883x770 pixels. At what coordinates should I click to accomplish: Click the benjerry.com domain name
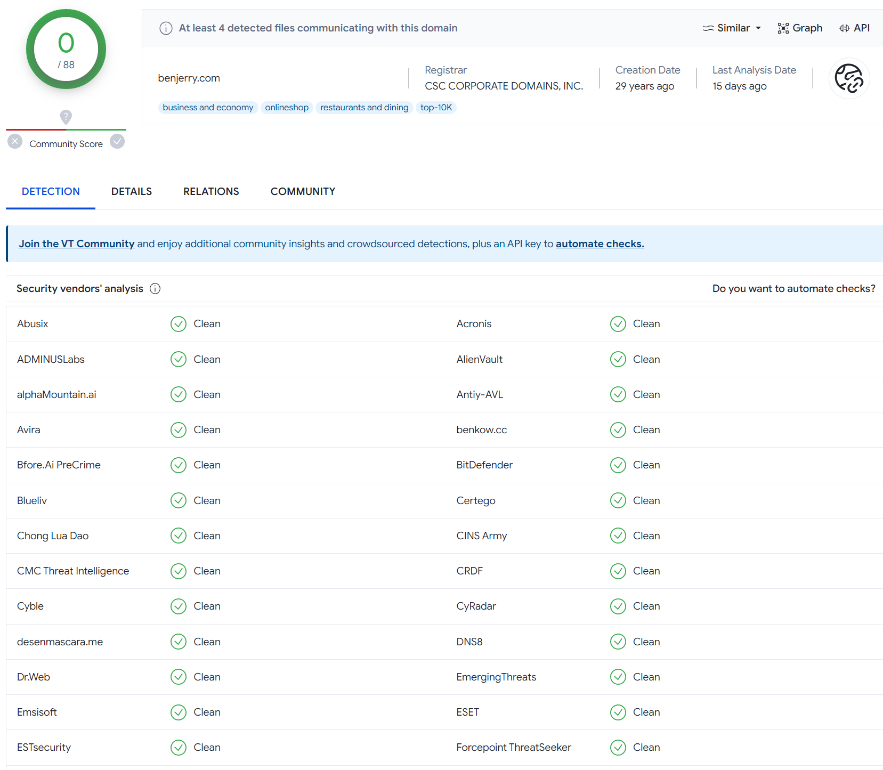(189, 78)
